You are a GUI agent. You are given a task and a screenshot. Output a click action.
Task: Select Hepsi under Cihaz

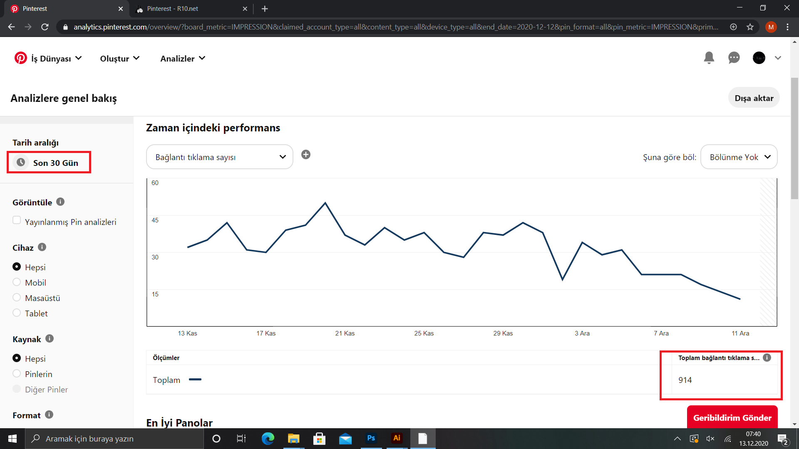click(x=17, y=266)
